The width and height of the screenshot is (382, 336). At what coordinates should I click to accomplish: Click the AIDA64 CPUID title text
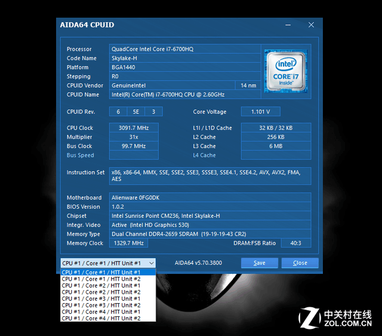(x=87, y=25)
